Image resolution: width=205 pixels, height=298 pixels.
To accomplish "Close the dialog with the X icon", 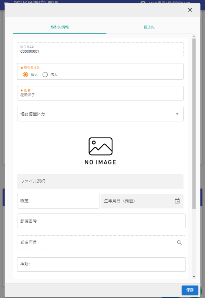I will point(190,10).
